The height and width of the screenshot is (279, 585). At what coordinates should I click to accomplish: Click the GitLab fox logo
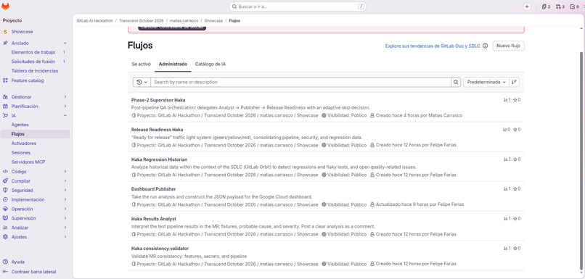[6, 7]
